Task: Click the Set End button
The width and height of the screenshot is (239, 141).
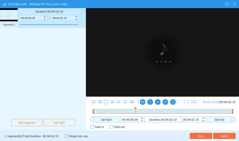Action: (x=220, y=120)
